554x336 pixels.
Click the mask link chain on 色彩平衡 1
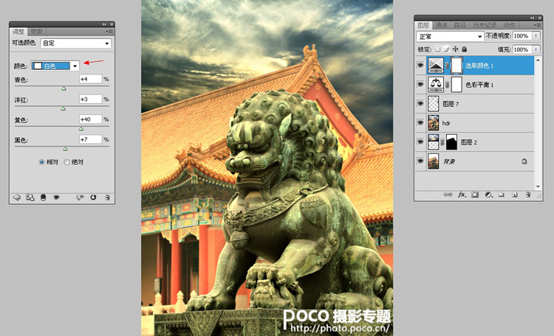point(447,85)
